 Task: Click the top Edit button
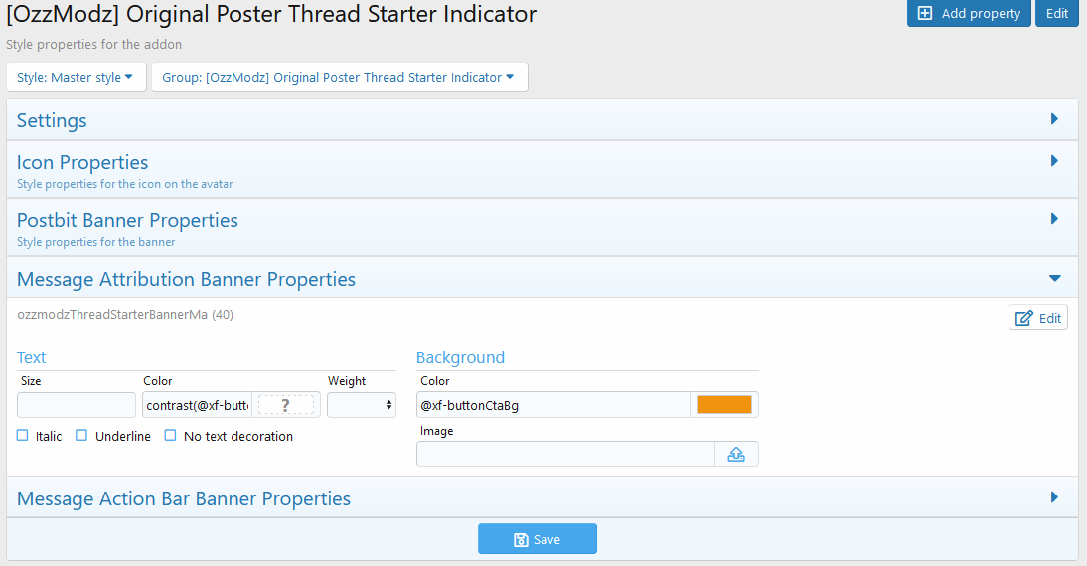point(1056,14)
